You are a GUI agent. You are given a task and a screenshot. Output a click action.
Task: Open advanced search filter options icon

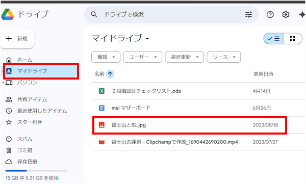click(248, 14)
